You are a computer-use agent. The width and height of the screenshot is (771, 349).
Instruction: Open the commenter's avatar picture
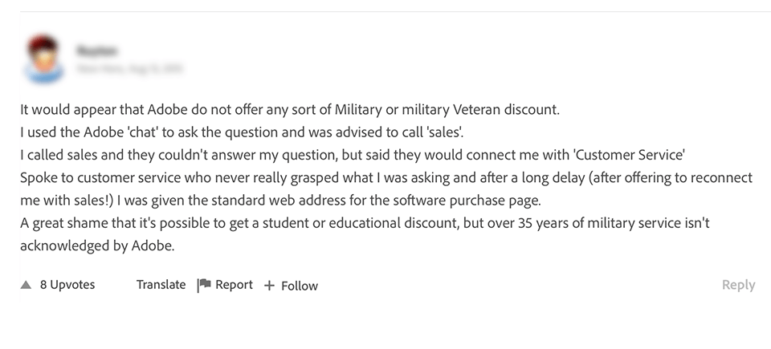43,59
